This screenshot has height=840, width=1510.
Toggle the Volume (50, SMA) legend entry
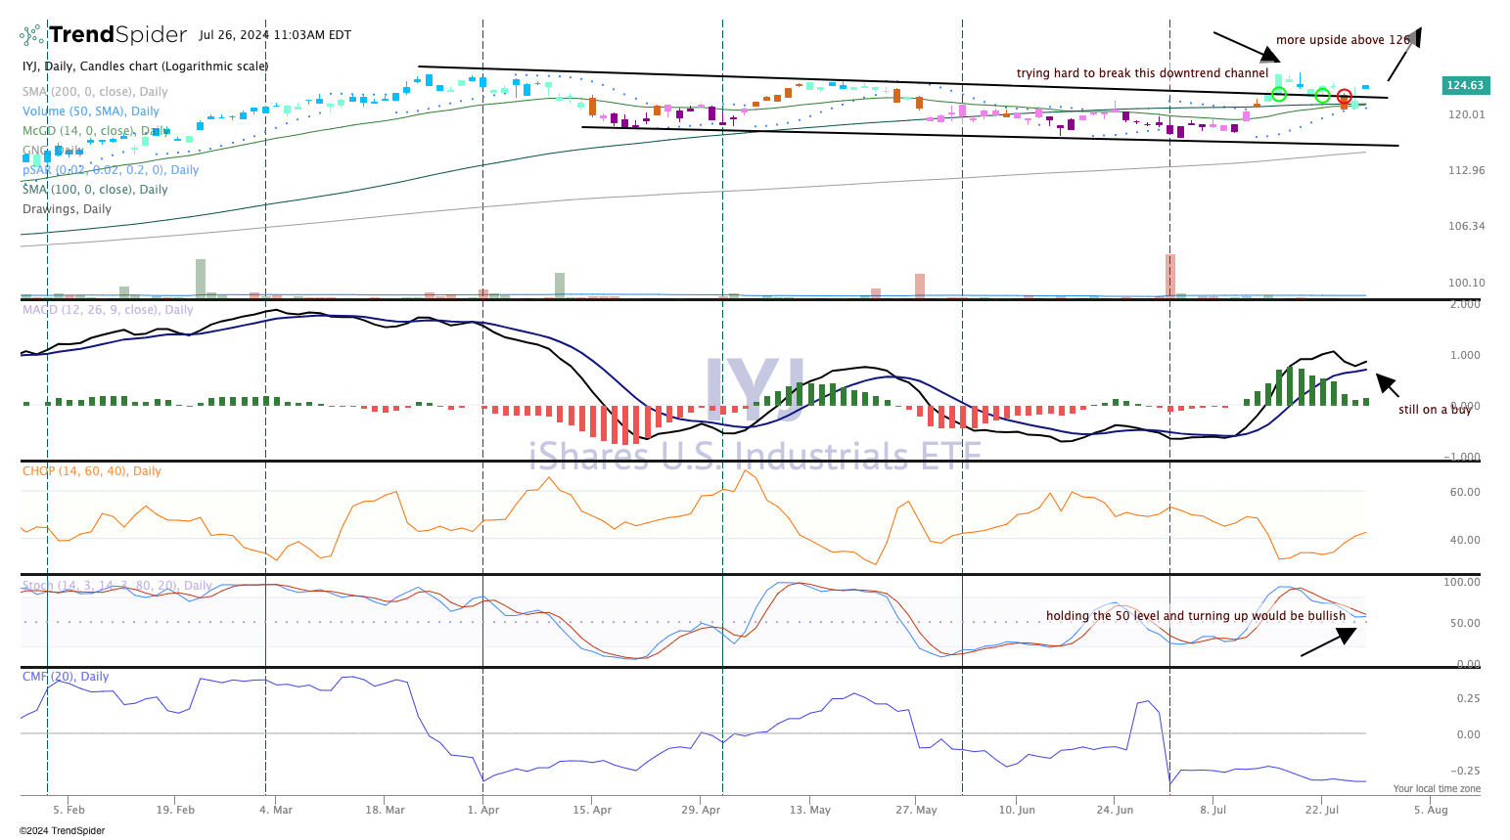(x=91, y=111)
